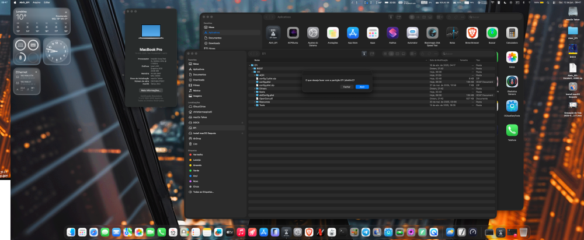Expand the Kexts folder

[255, 92]
